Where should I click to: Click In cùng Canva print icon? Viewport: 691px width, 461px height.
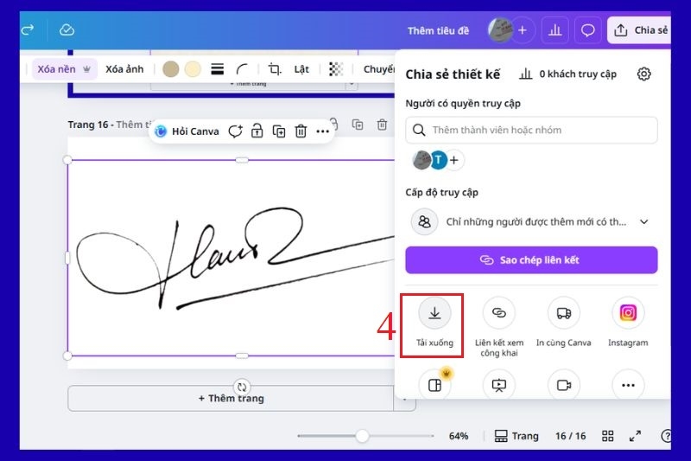coord(564,313)
